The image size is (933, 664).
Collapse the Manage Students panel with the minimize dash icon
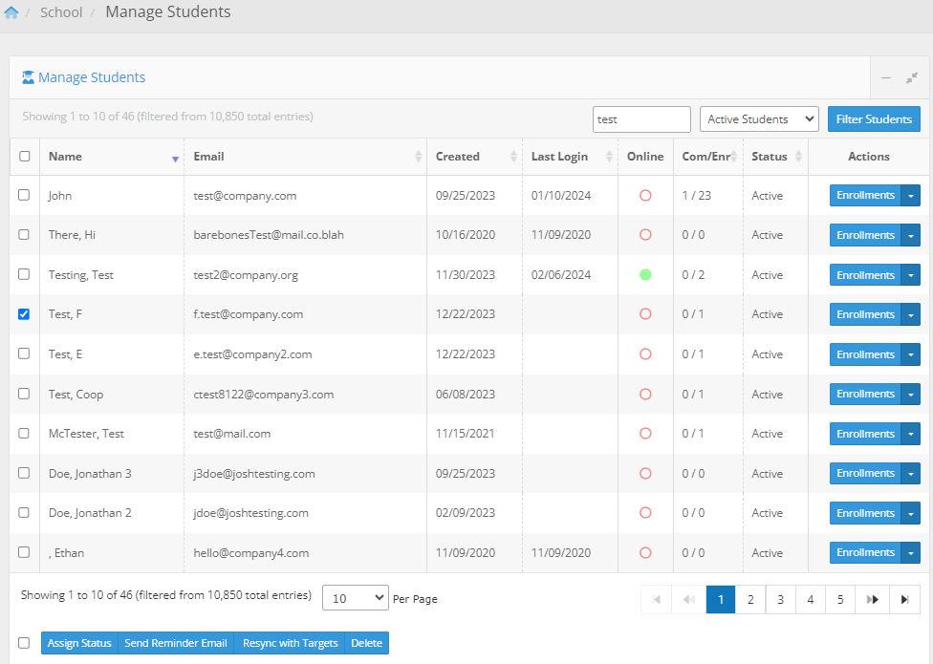tap(886, 78)
